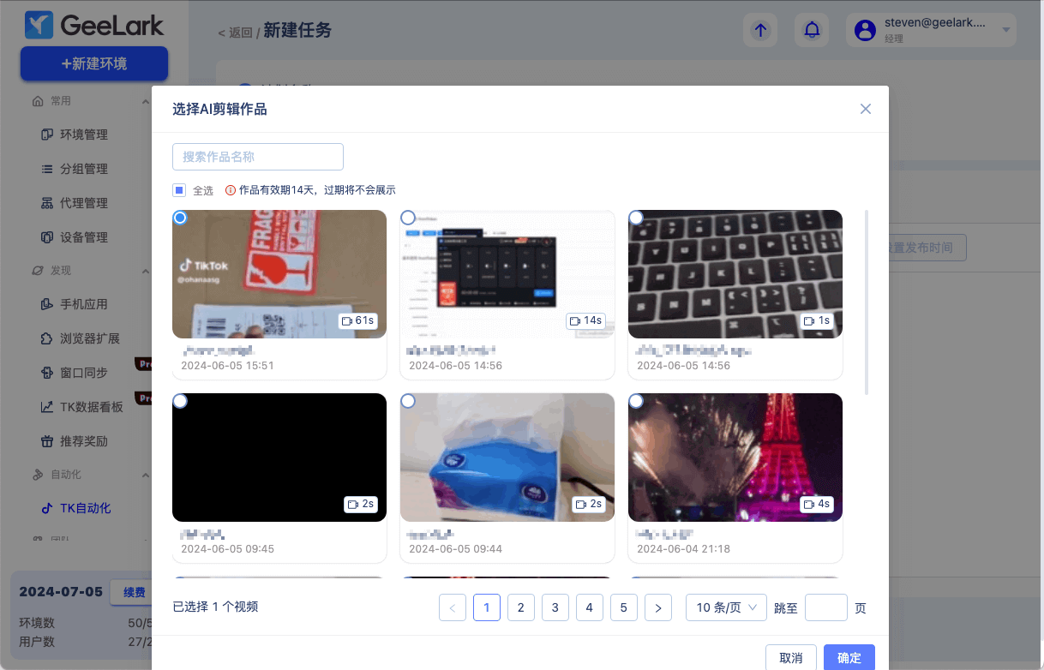Screen dimensions: 1044x670
Task: Click the 推荐奖励 gift icon
Action: (47, 441)
